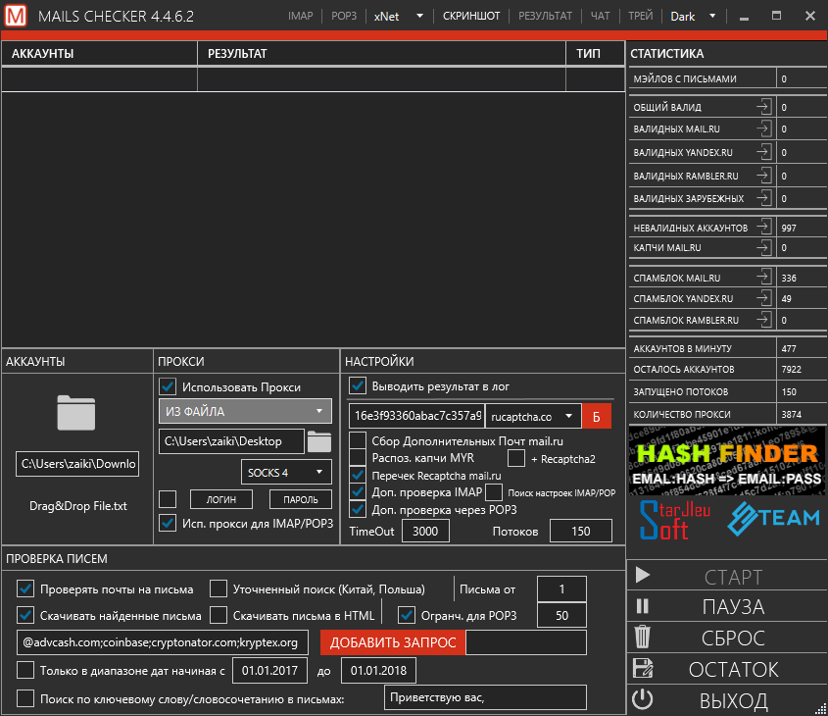The image size is (828, 716).
Task: Open the Hash Finder banner
Action: (726, 460)
